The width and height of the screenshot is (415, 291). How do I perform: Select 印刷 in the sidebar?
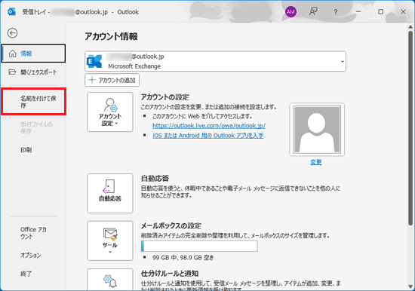click(26, 150)
